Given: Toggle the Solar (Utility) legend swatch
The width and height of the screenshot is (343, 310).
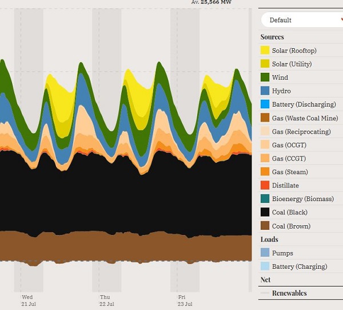Looking at the screenshot, I should tap(265, 64).
